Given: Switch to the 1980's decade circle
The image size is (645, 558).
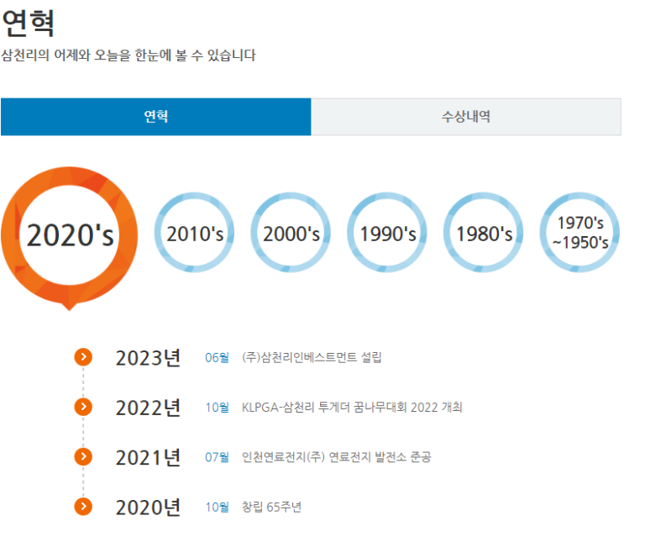Looking at the screenshot, I should click(x=484, y=233).
